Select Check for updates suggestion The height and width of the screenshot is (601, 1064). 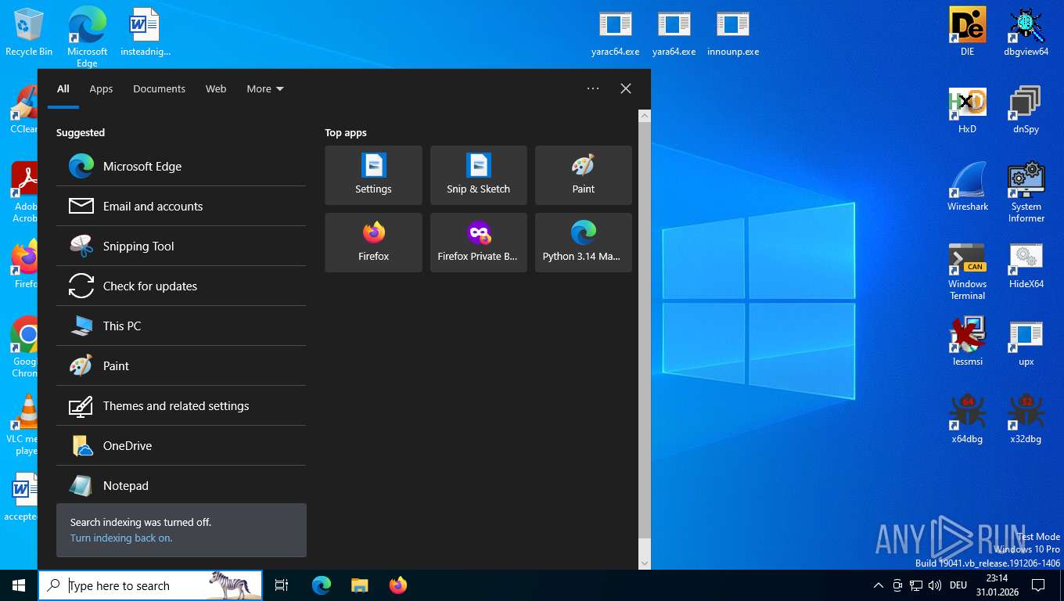[181, 286]
